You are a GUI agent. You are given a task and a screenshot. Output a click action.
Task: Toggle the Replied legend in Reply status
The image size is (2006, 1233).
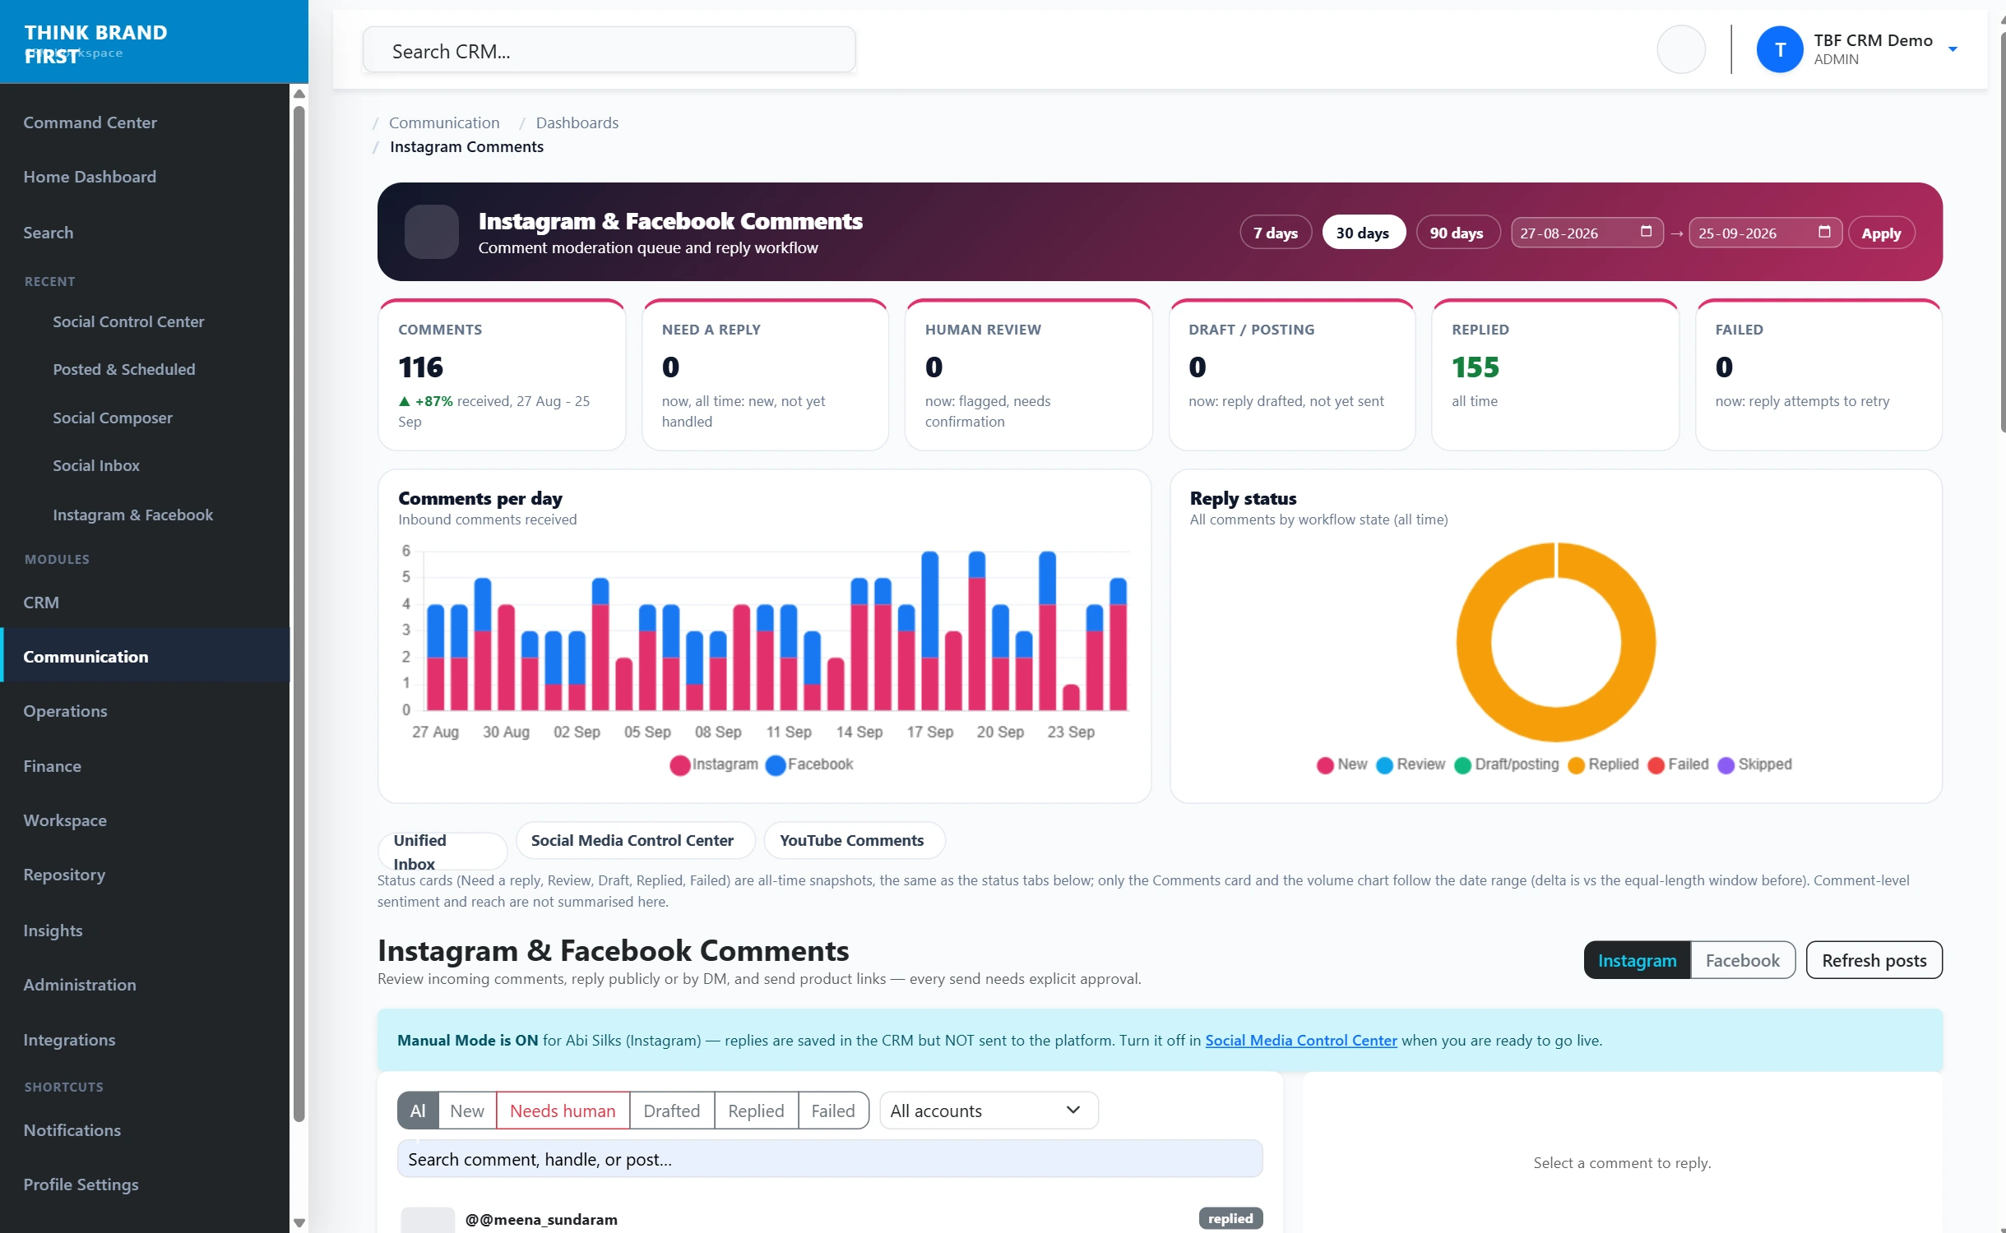point(1603,764)
